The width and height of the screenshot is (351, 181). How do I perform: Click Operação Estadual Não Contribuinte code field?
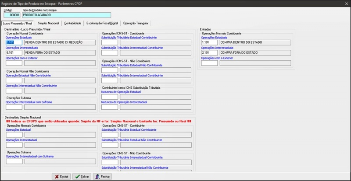(14, 80)
